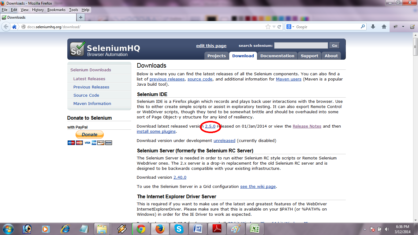Open Winamp from the taskbar
The height and width of the screenshot is (235, 418).
[x=121, y=229]
